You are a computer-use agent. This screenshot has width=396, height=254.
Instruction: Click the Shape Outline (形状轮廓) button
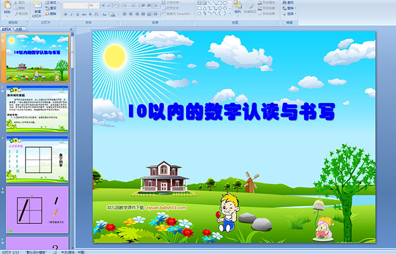(268, 8)
